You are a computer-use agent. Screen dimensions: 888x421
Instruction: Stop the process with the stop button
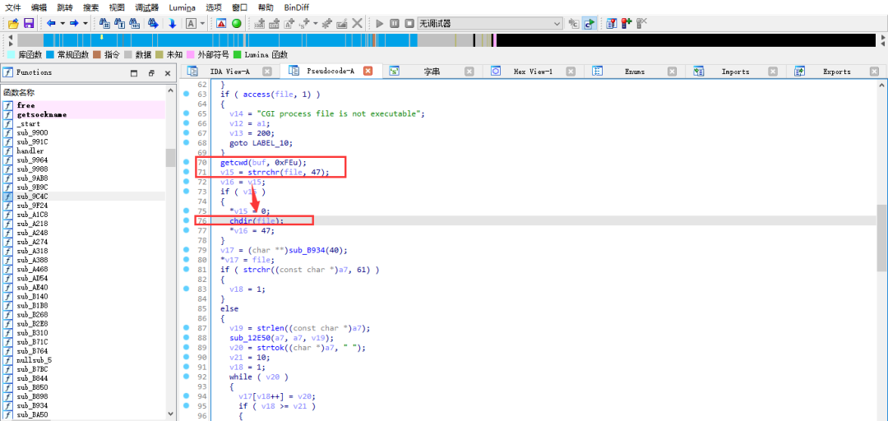(x=409, y=23)
